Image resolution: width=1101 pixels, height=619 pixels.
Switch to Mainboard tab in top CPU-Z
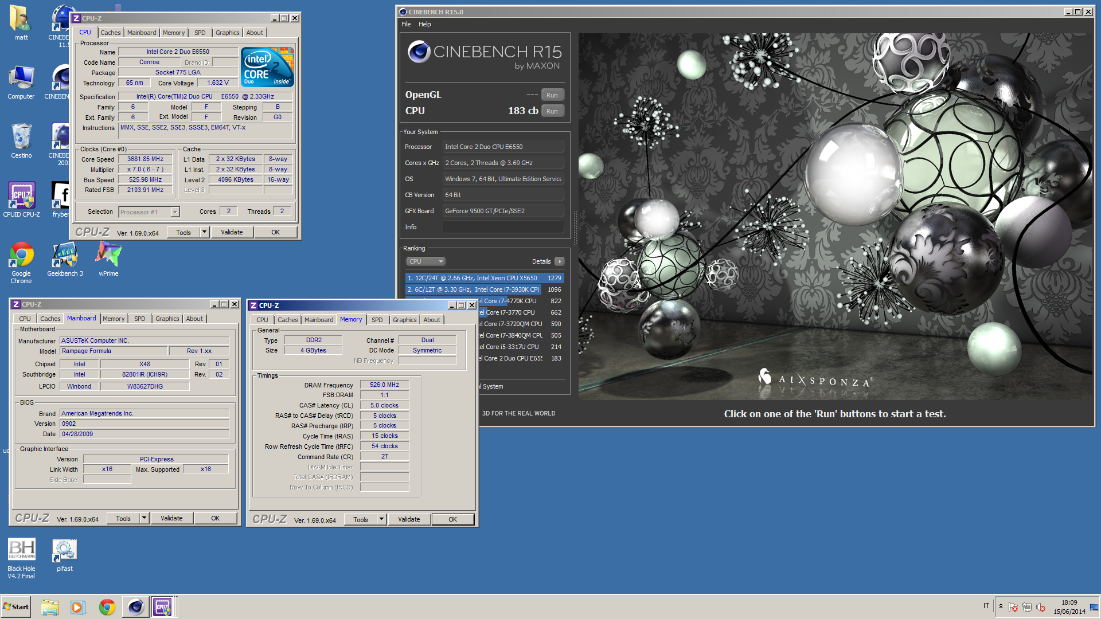[x=142, y=33]
